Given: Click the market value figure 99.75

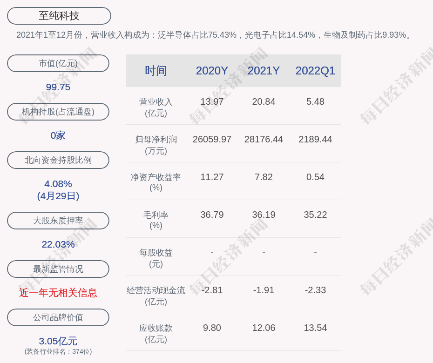Looking at the screenshot, I should pyautogui.click(x=58, y=87).
